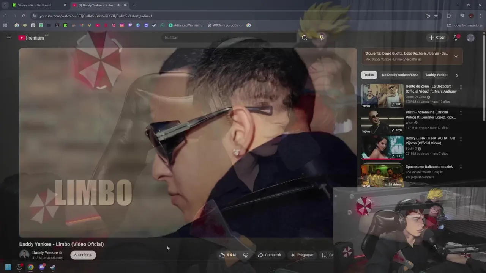Select the De DaddyYankeeVEVO chip
Screen dimensions: 486x273
[400, 75]
